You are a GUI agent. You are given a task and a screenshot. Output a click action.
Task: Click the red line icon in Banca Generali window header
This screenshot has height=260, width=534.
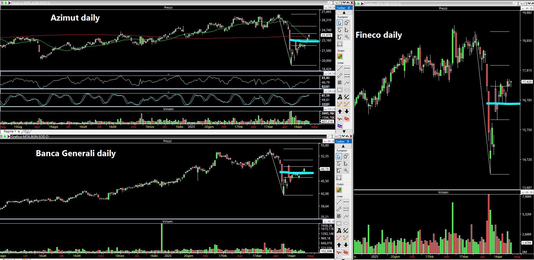pyautogui.click(x=328, y=137)
